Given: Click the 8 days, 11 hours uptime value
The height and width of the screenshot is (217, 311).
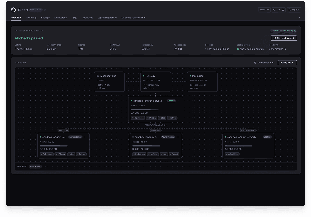Looking at the screenshot, I should pyautogui.click(x=24, y=49).
